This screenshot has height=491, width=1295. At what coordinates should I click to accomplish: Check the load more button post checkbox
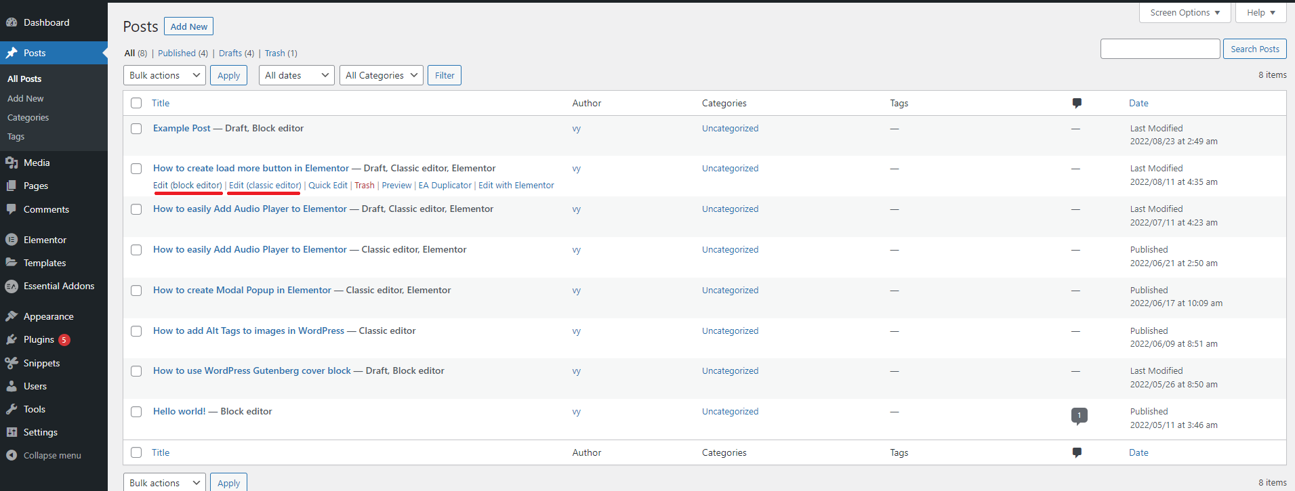pos(136,169)
